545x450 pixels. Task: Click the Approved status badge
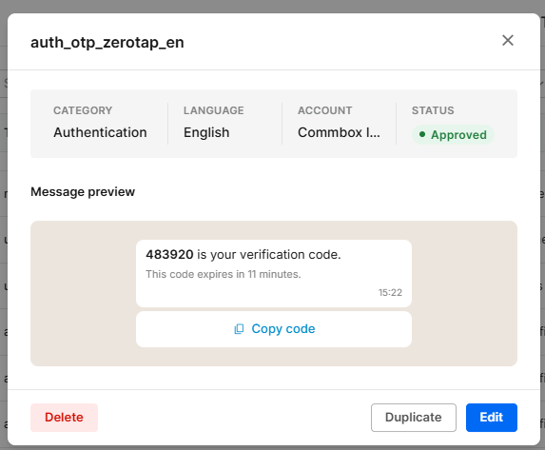[x=453, y=135]
